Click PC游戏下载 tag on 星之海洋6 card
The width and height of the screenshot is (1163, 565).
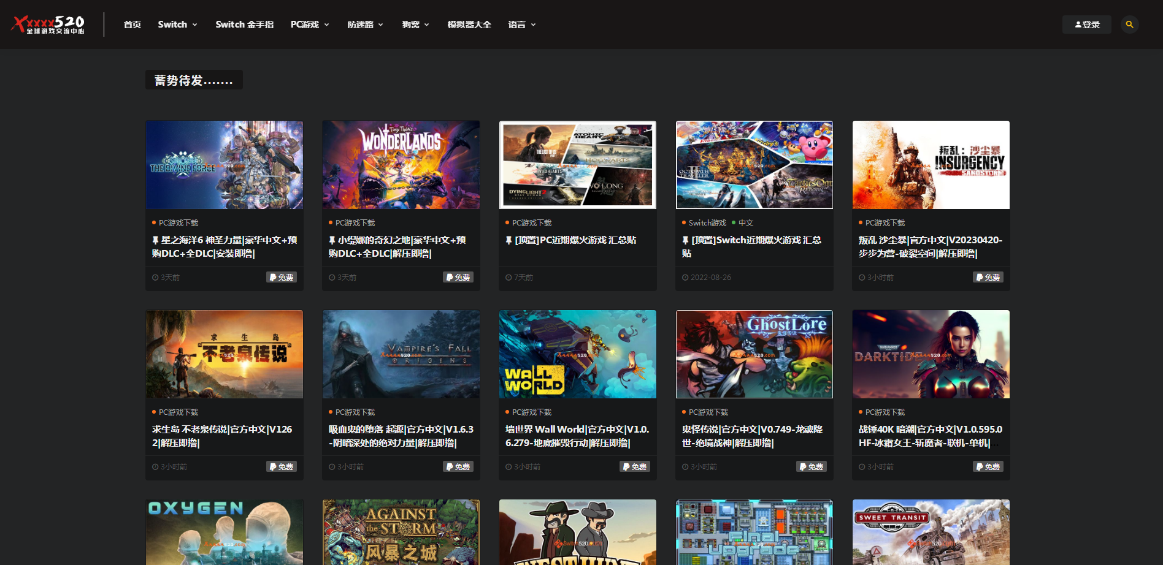(178, 223)
